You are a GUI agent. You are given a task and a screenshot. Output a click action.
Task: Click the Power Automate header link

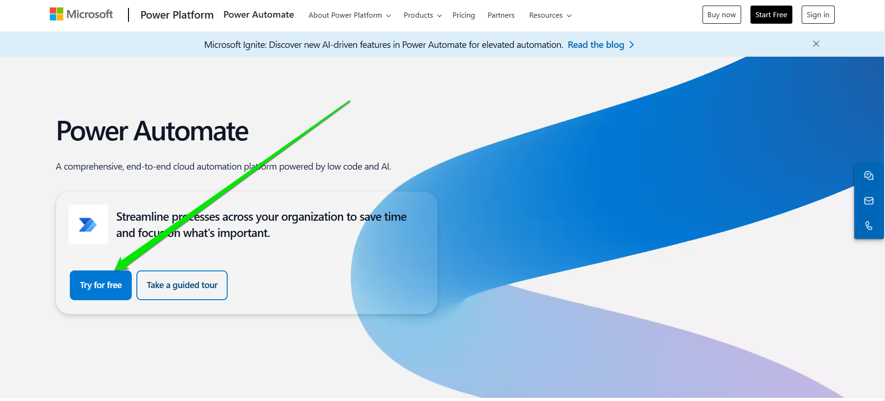click(258, 15)
